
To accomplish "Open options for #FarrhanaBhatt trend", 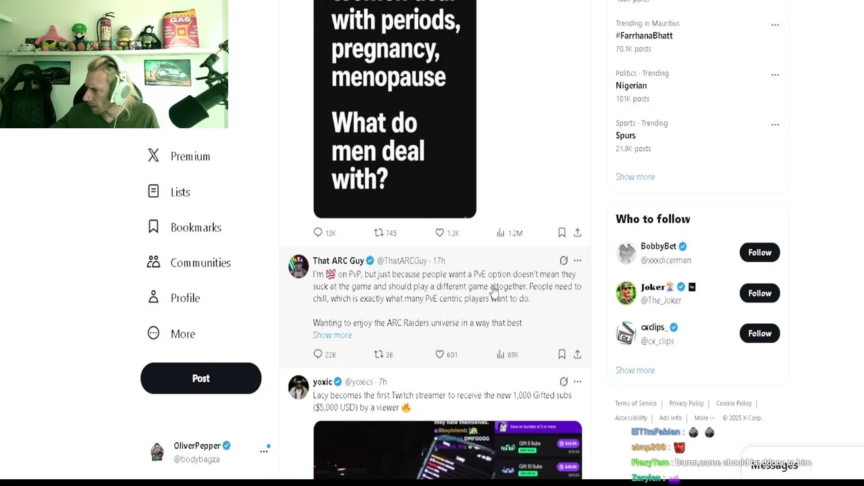I will pos(775,25).
